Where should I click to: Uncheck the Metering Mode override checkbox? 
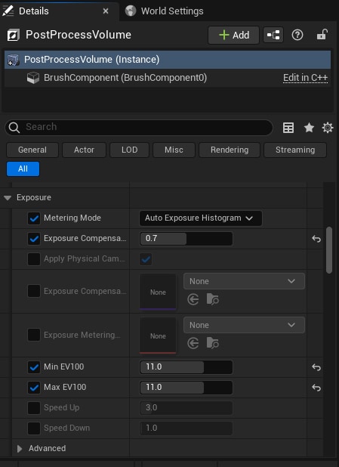[34, 218]
